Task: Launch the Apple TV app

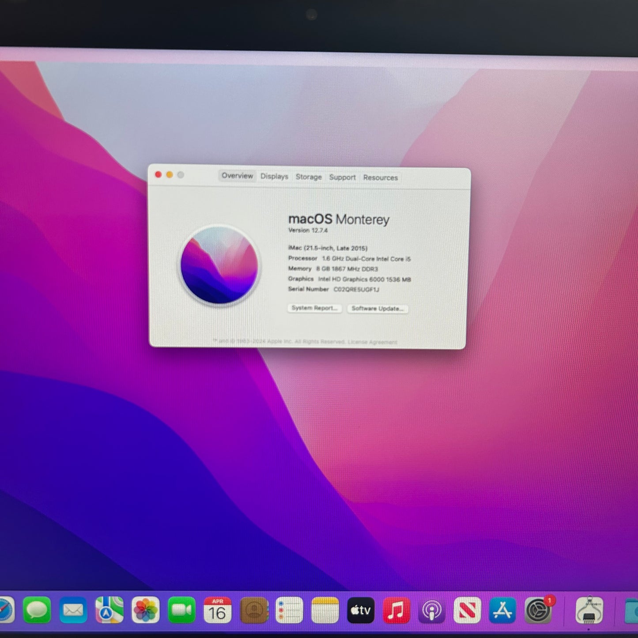Action: tap(361, 610)
